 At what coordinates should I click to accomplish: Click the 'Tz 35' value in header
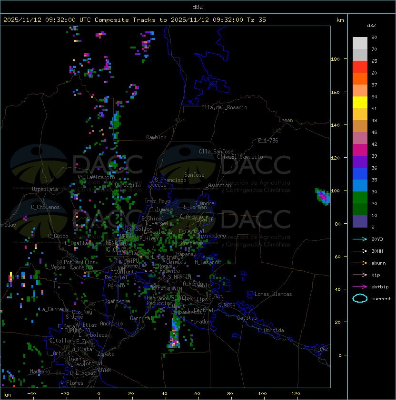[257, 20]
